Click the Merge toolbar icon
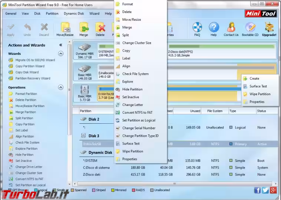Viewport: 281px width, 200px height. [84, 27]
